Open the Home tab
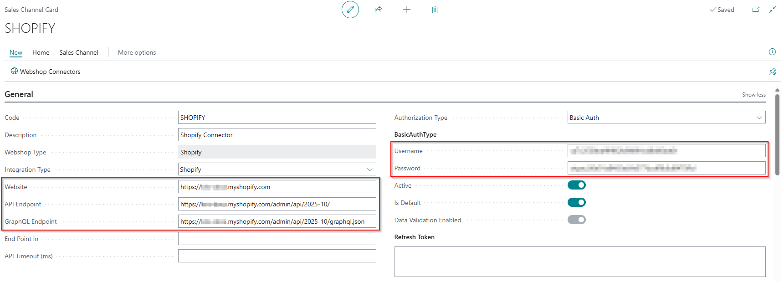 (x=41, y=52)
